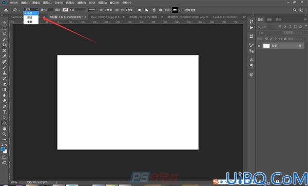The width and height of the screenshot is (308, 186).
Task: Select the Type tool
Action: (x=4, y=112)
